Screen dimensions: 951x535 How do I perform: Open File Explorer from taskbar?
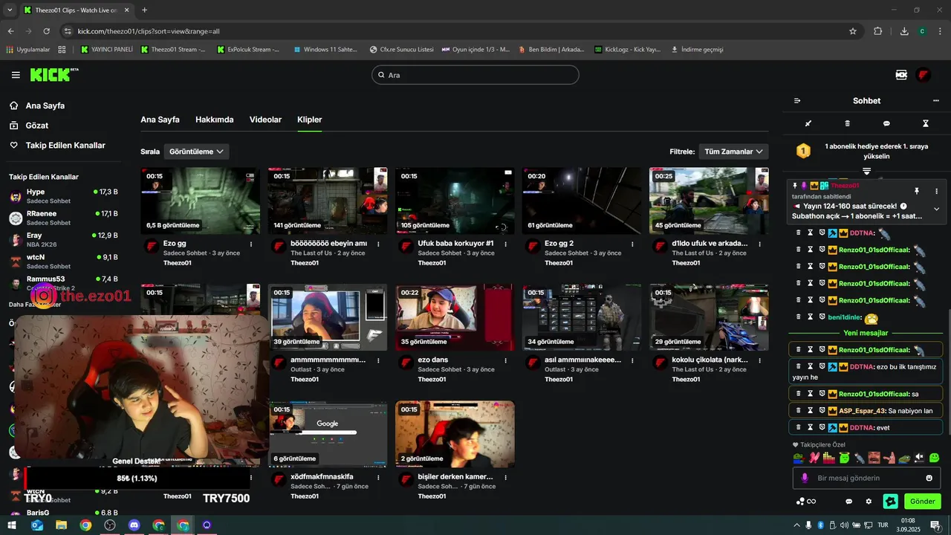[61, 525]
